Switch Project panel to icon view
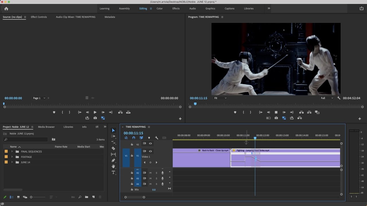 click(18, 197)
